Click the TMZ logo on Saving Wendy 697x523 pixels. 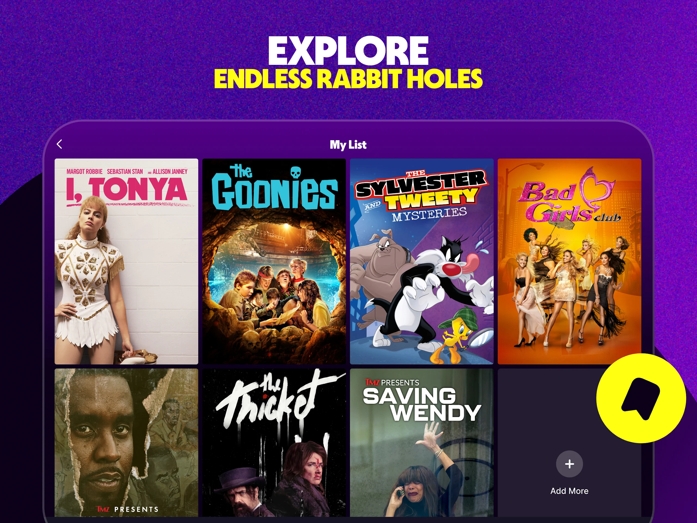[x=372, y=382]
